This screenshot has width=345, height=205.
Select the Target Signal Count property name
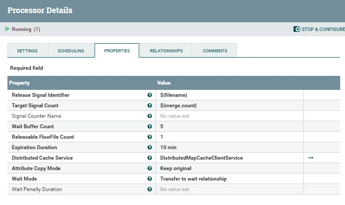35,106
